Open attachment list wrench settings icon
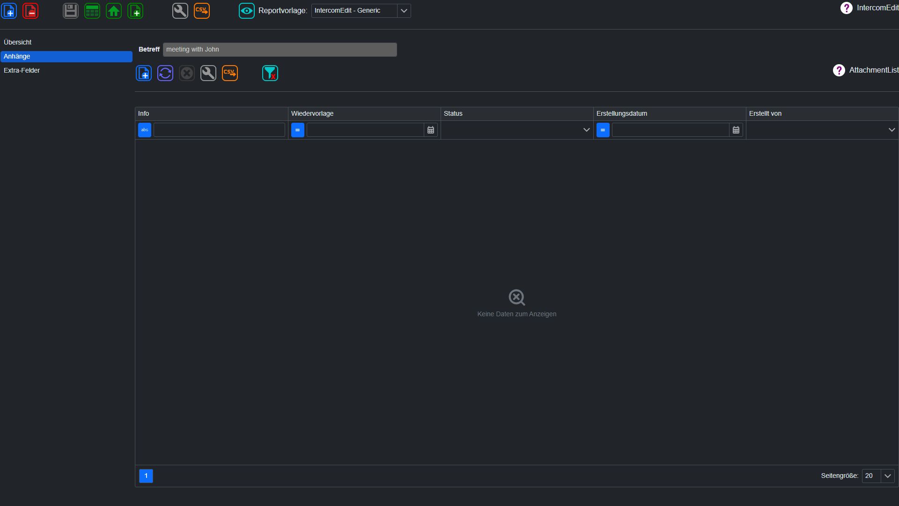 208,73
